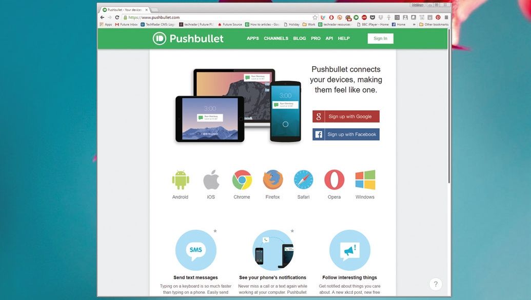
Task: Click the question mark help bubble
Action: [x=436, y=284]
